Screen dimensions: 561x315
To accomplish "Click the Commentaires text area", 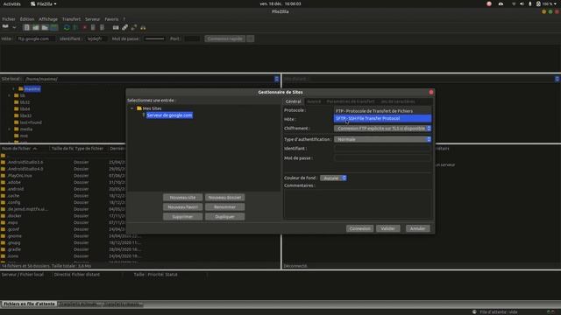I will pyautogui.click(x=358, y=204).
